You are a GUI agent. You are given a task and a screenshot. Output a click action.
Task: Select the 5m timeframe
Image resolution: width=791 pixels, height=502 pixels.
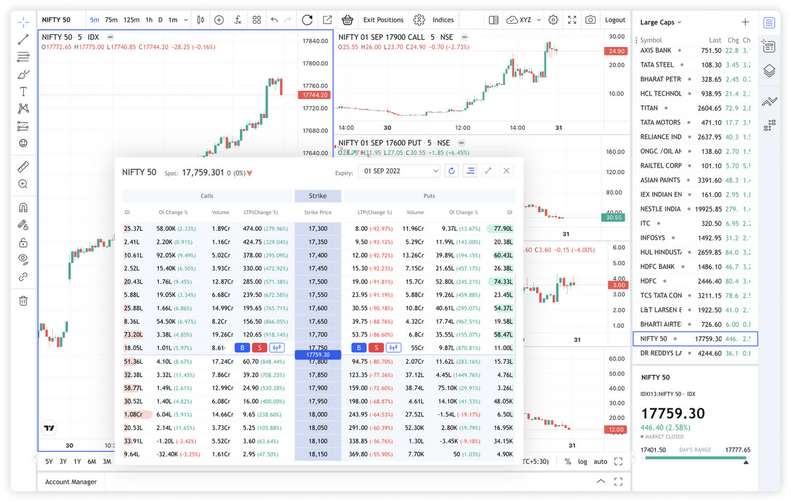95,20
